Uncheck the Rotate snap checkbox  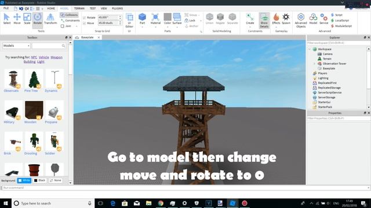[x=84, y=18]
